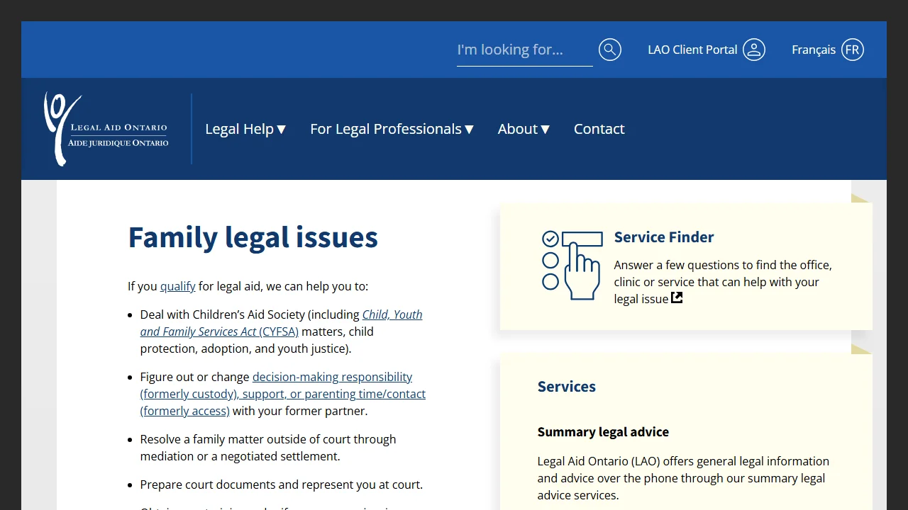Click the external link icon after 'legal issue'

(x=677, y=298)
